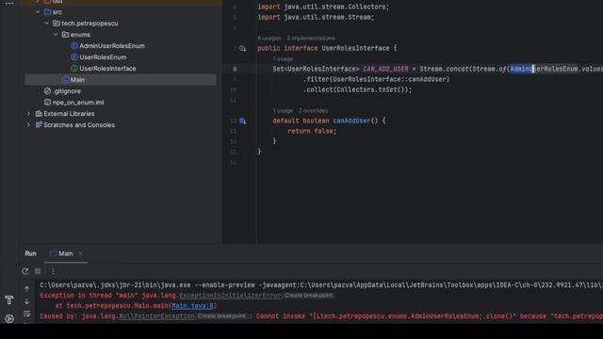
Task: Click the UserRolesEnum class icon
Action: pos(74,57)
